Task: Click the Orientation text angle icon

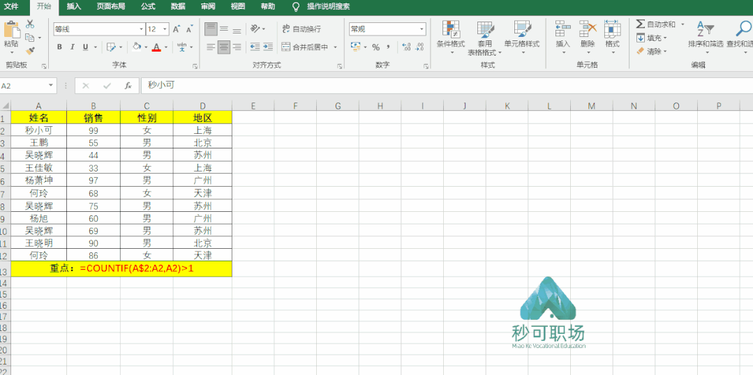Action: click(255, 29)
